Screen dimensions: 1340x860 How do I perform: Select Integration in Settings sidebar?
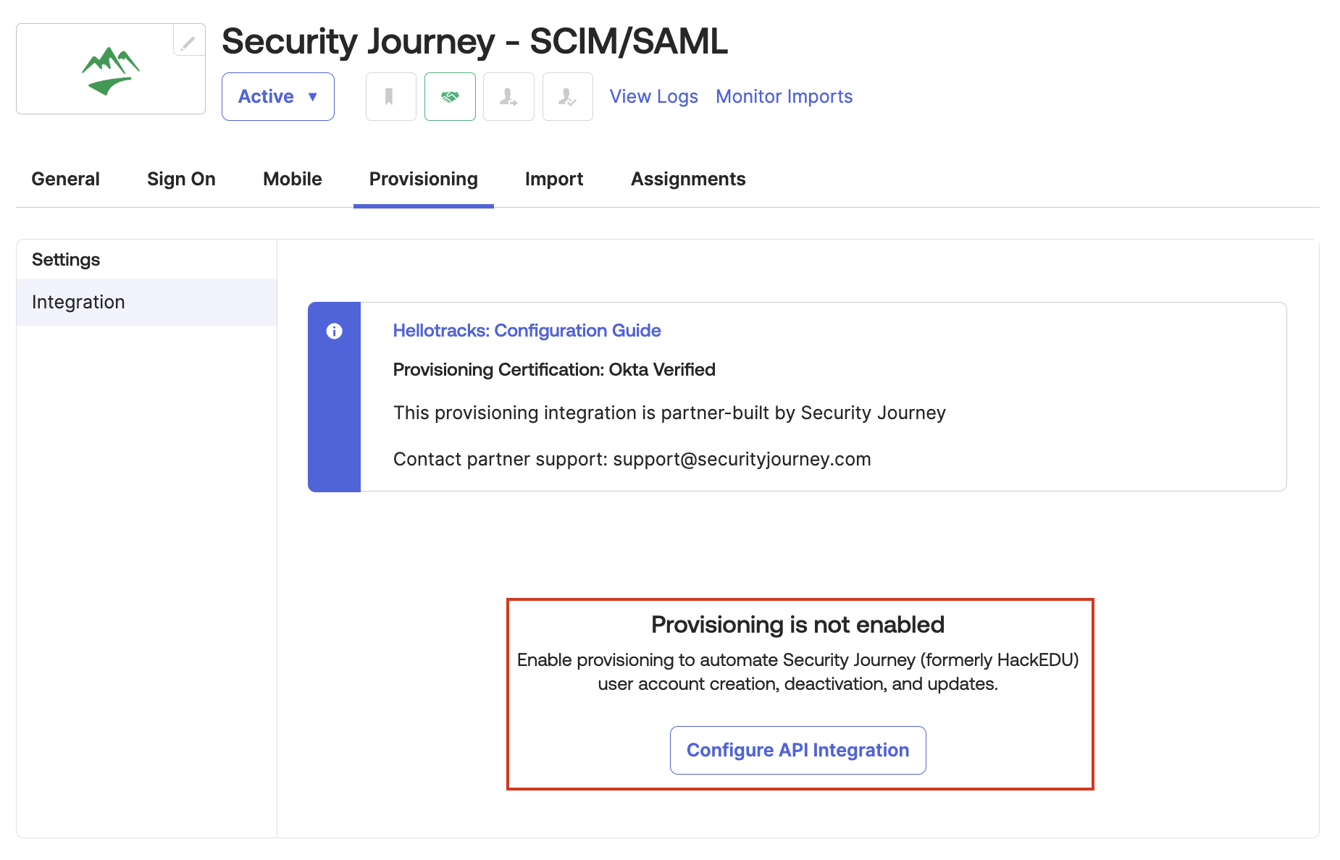[x=146, y=302]
